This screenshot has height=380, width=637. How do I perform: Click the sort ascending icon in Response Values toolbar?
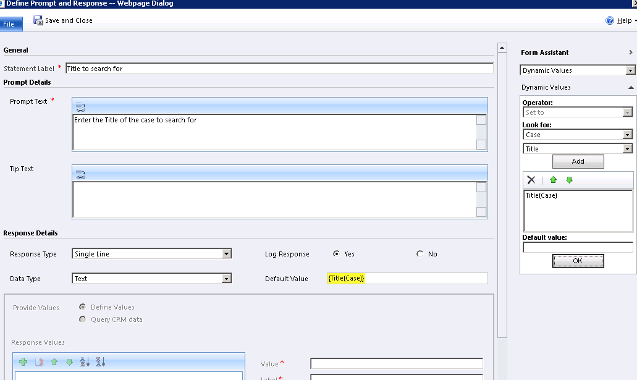(85, 361)
